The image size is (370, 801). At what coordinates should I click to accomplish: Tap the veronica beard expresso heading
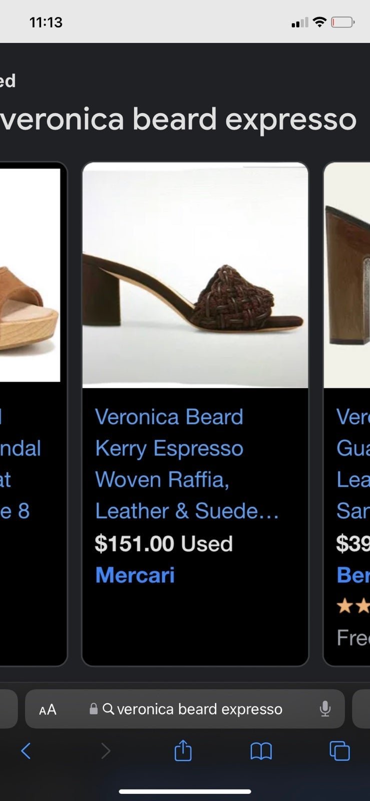pos(178,119)
